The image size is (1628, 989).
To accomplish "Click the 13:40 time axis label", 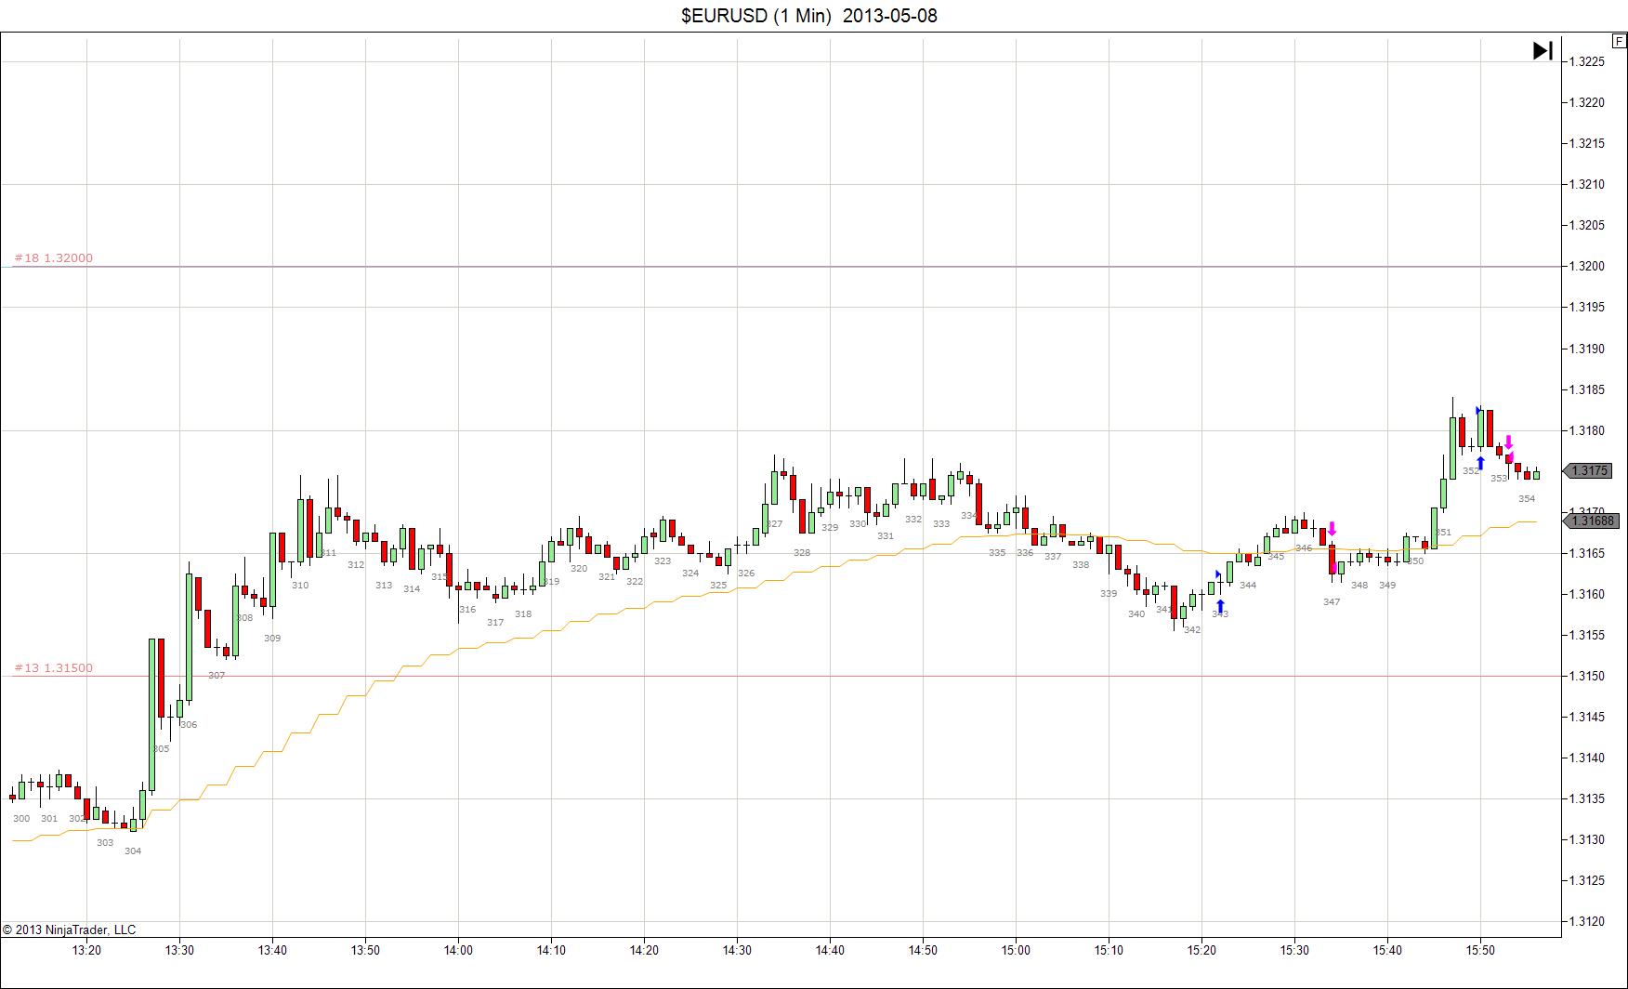I will click(272, 950).
